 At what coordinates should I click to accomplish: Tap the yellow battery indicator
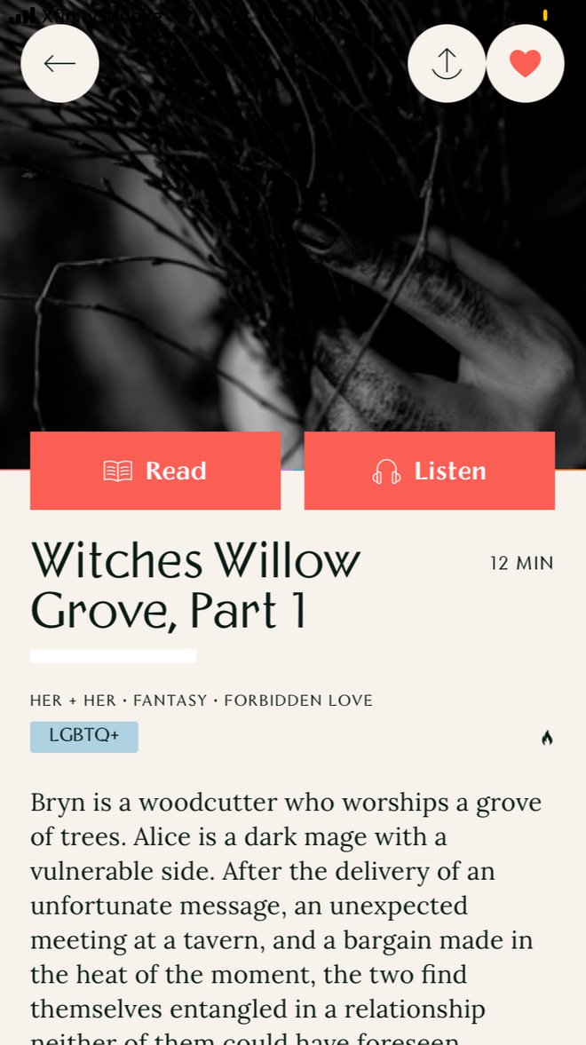click(545, 15)
